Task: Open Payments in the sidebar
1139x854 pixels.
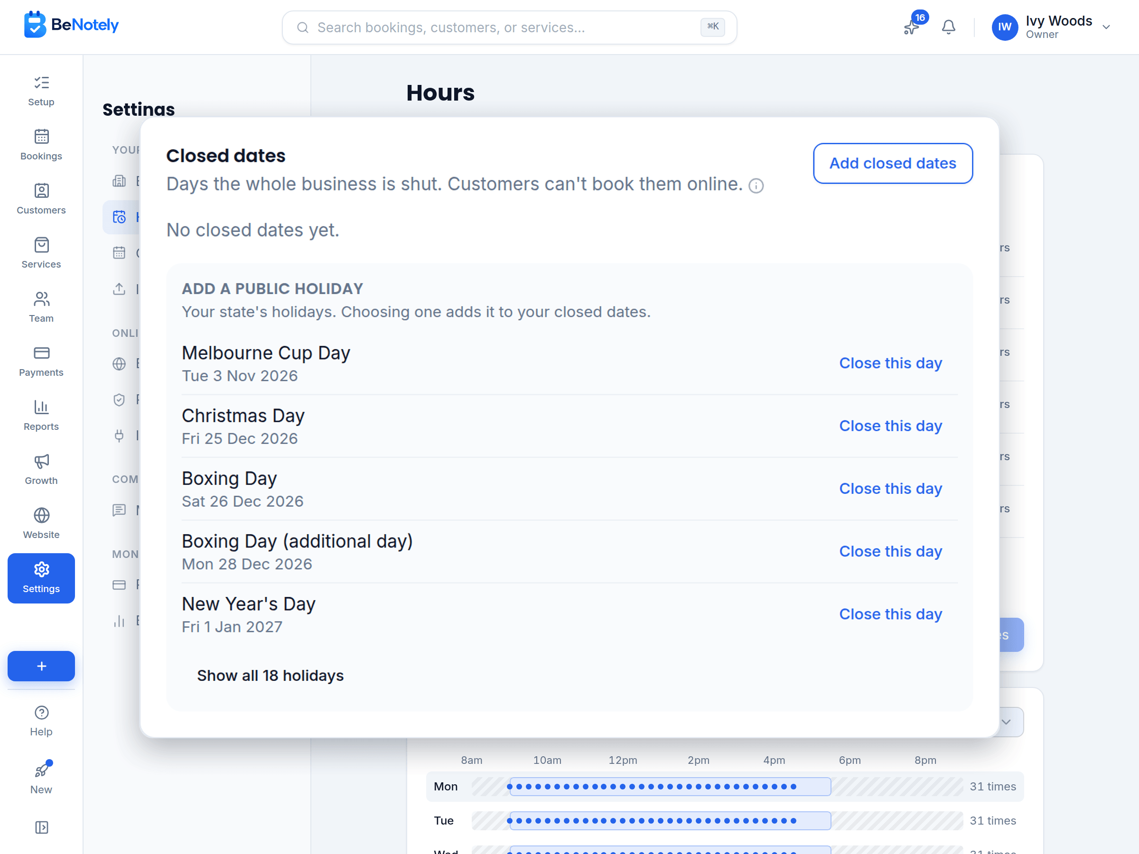Action: click(41, 361)
